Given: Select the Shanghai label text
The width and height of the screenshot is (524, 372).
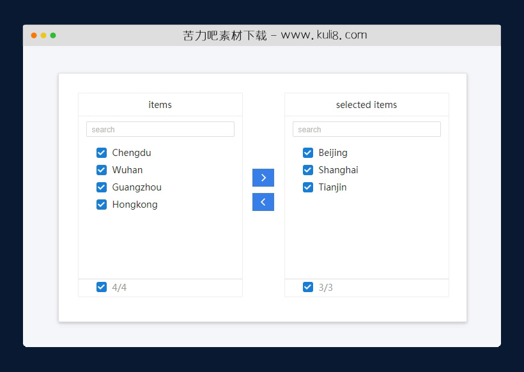Looking at the screenshot, I should coord(338,170).
